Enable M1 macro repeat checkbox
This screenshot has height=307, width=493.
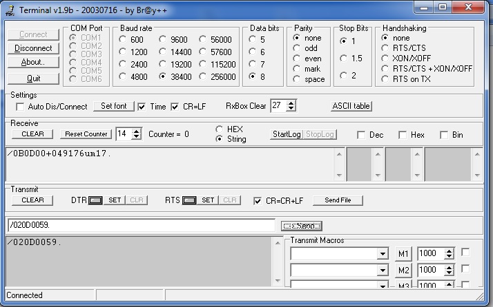(465, 253)
